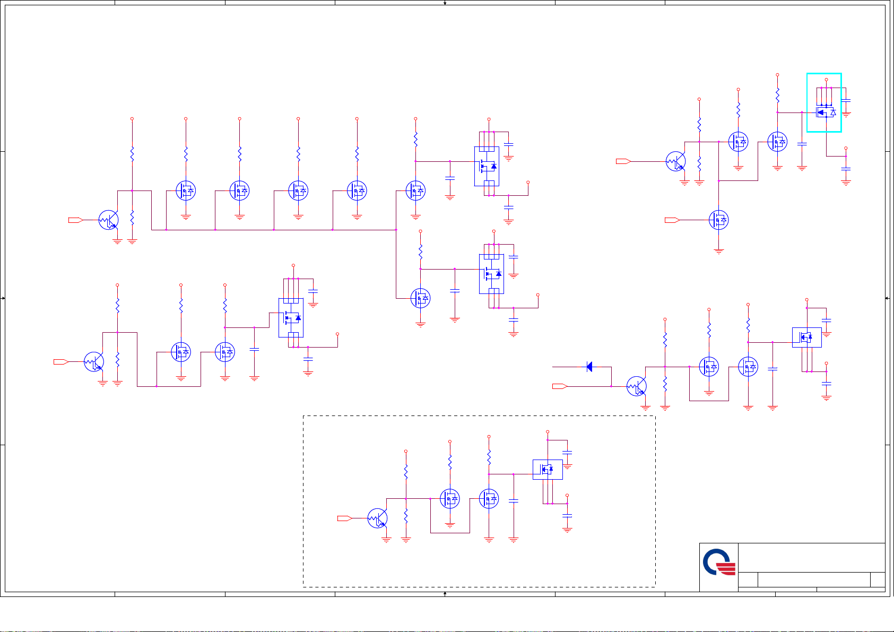This screenshot has width=894, height=632.
Task: Select the boxed MOSFET in the right-middle circuit
Action: (x=806, y=337)
